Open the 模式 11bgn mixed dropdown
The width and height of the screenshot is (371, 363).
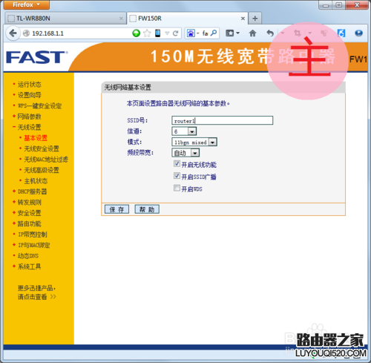click(194, 142)
